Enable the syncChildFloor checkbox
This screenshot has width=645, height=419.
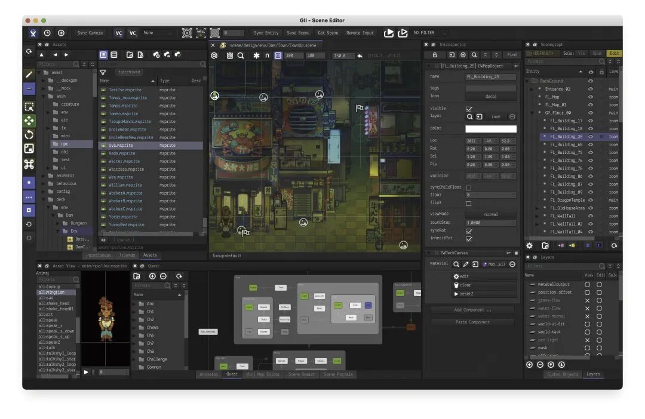pyautogui.click(x=469, y=187)
